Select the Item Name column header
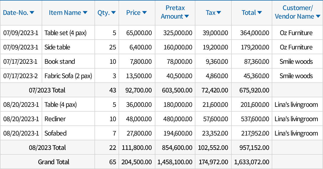Image resolution: width=323 pixels, height=169 pixels. point(65,12)
